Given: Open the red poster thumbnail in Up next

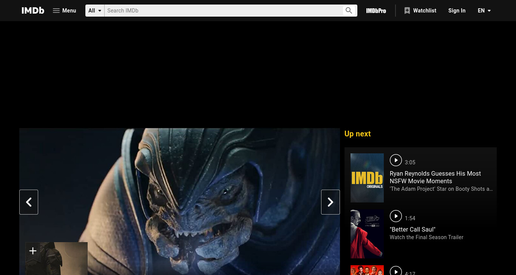Looking at the screenshot, I should point(367,270).
